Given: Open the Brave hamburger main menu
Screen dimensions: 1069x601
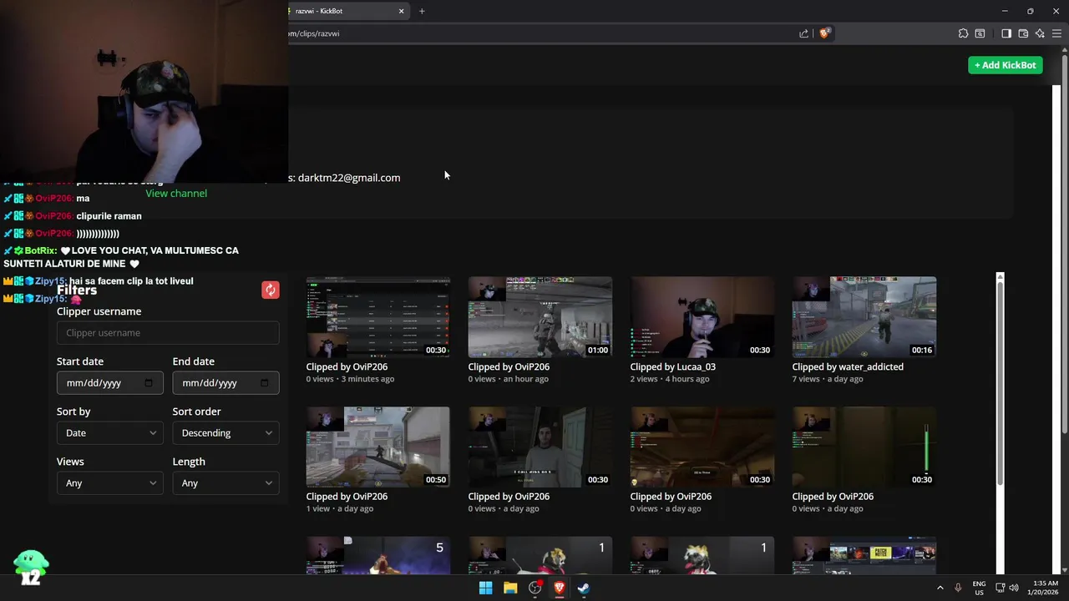Looking at the screenshot, I should click(x=1056, y=33).
